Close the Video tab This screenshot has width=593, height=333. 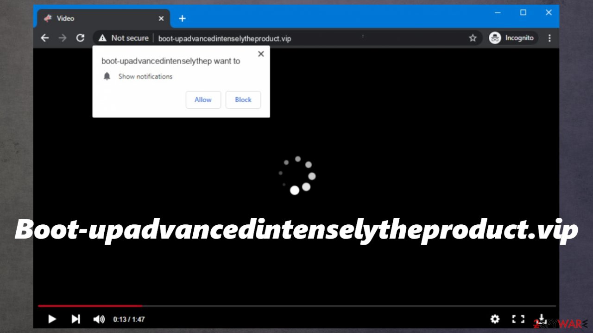[161, 18]
